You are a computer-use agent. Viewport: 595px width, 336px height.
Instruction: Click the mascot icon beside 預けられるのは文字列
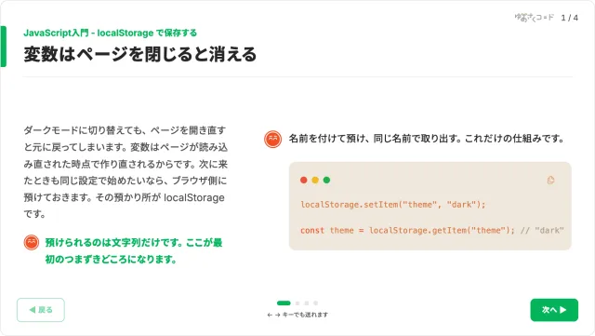(x=31, y=243)
